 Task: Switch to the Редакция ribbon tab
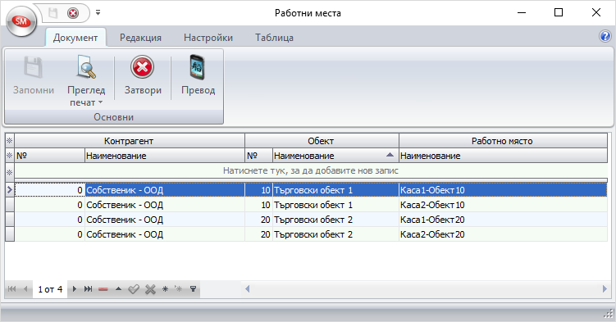pos(140,38)
